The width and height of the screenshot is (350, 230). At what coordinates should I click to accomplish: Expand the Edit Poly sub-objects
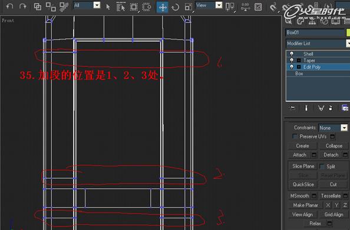coord(299,67)
